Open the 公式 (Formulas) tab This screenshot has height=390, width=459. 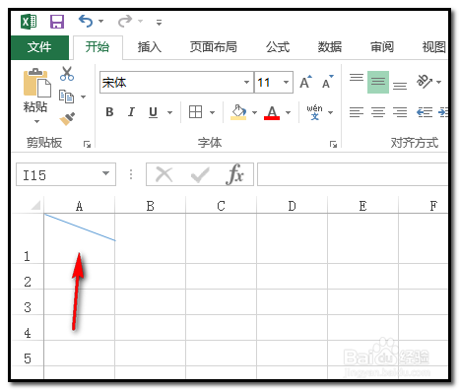click(278, 47)
